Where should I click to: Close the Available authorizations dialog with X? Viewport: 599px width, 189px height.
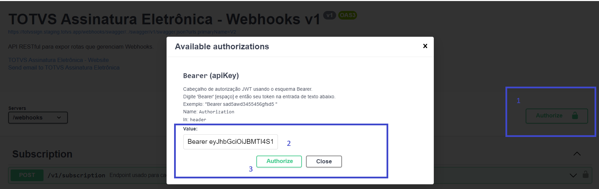click(x=425, y=46)
